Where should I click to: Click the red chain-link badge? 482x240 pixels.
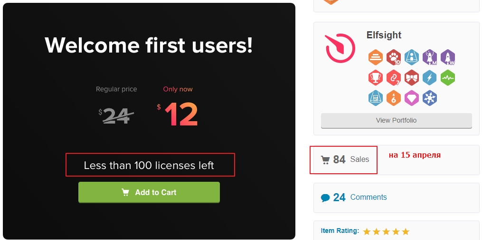pos(394,78)
